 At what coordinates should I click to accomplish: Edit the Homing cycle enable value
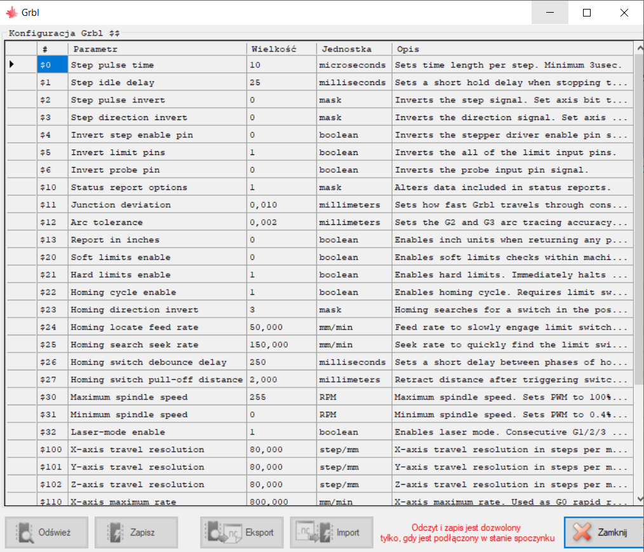click(x=282, y=292)
